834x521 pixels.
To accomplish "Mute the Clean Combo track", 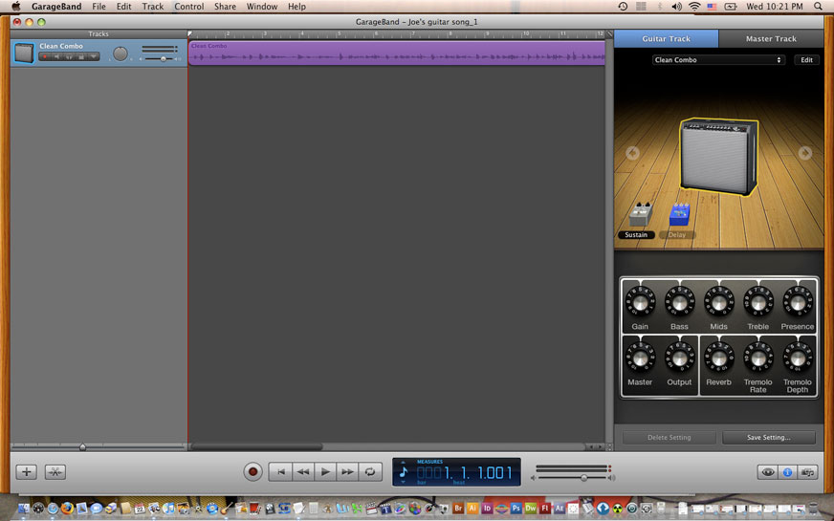I will pyautogui.click(x=57, y=56).
